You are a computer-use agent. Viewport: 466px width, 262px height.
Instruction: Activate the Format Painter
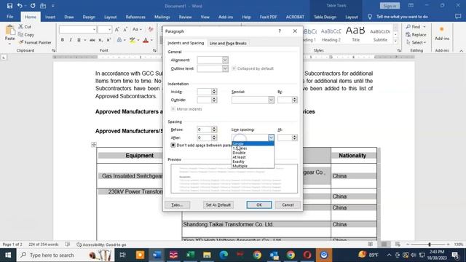[x=35, y=42]
